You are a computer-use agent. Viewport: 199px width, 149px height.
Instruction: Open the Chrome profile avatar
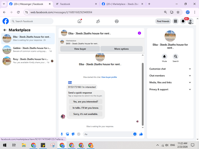coord(187,12)
